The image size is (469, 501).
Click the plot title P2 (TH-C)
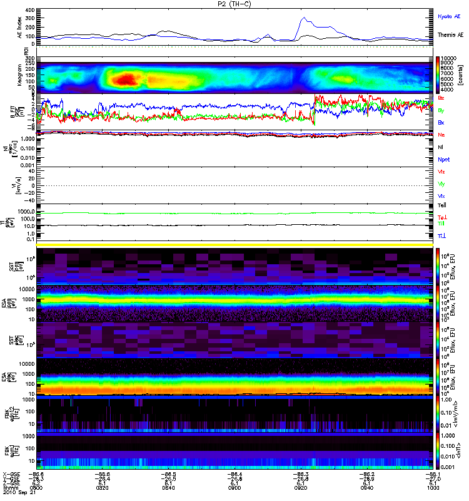click(234, 4)
